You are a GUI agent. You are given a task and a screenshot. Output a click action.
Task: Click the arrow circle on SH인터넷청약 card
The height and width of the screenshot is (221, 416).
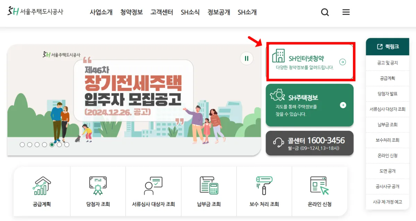(343, 62)
